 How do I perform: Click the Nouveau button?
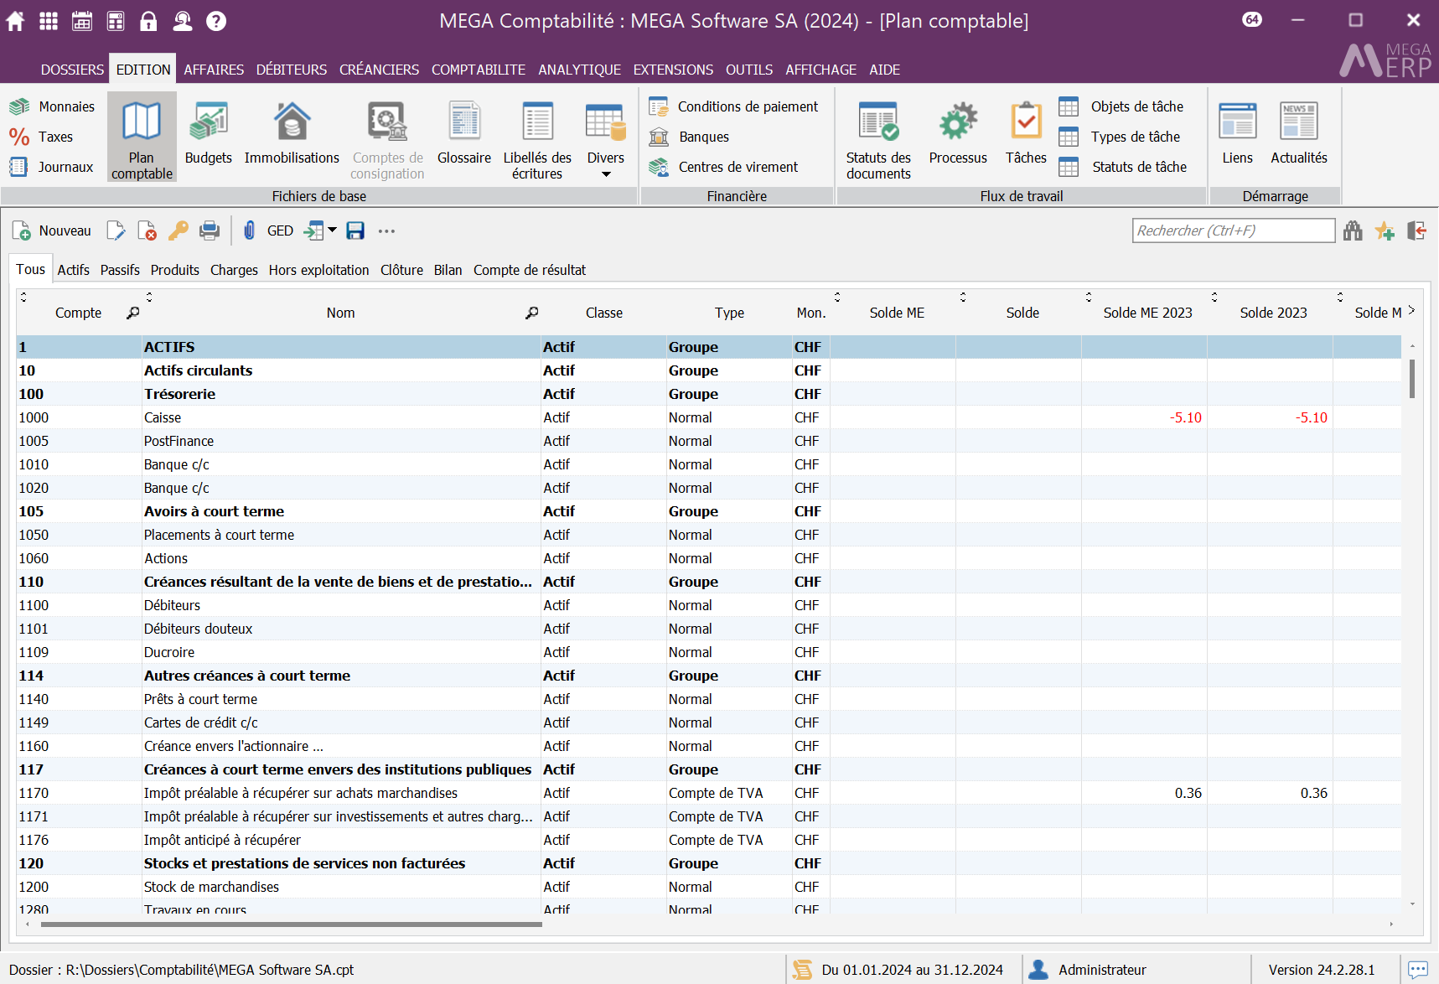coord(52,230)
